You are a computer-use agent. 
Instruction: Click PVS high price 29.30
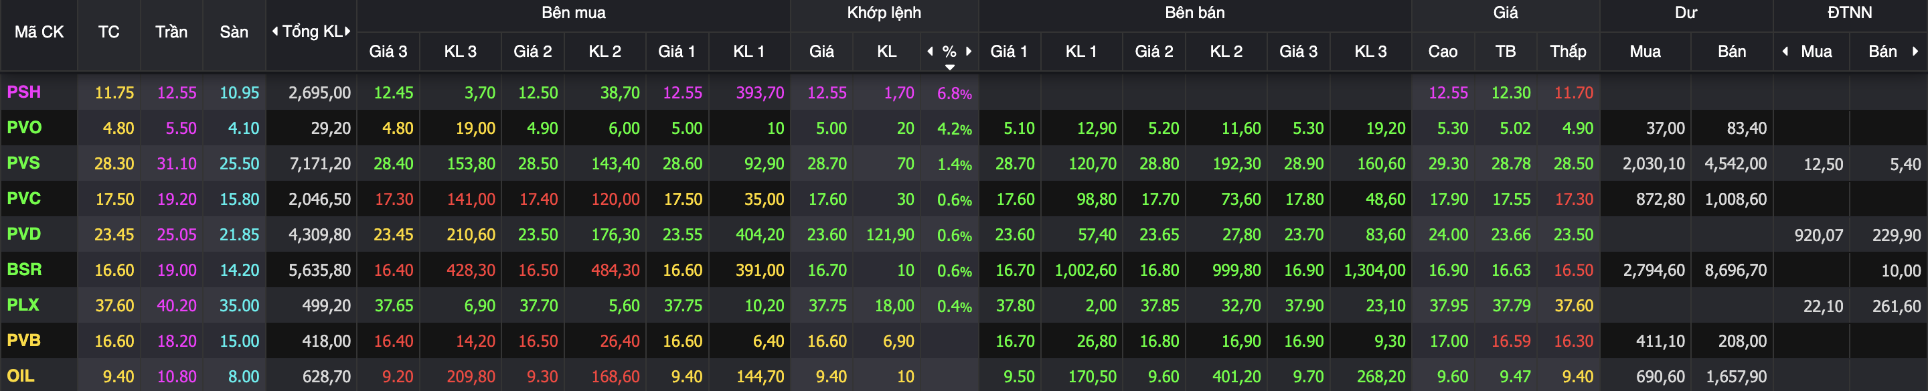[x=1447, y=164]
